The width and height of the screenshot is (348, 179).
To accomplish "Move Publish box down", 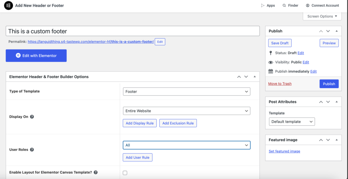I will point(328,31).
